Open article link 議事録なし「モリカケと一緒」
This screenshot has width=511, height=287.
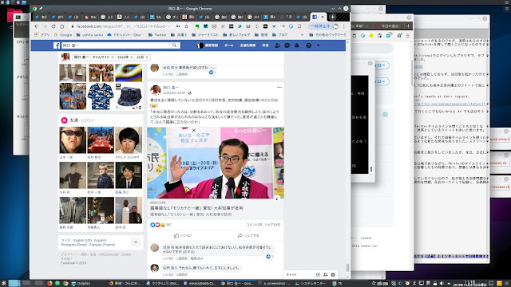[196, 208]
